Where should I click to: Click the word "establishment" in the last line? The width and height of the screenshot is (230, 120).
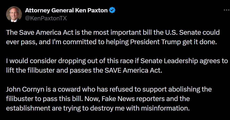(24, 108)
